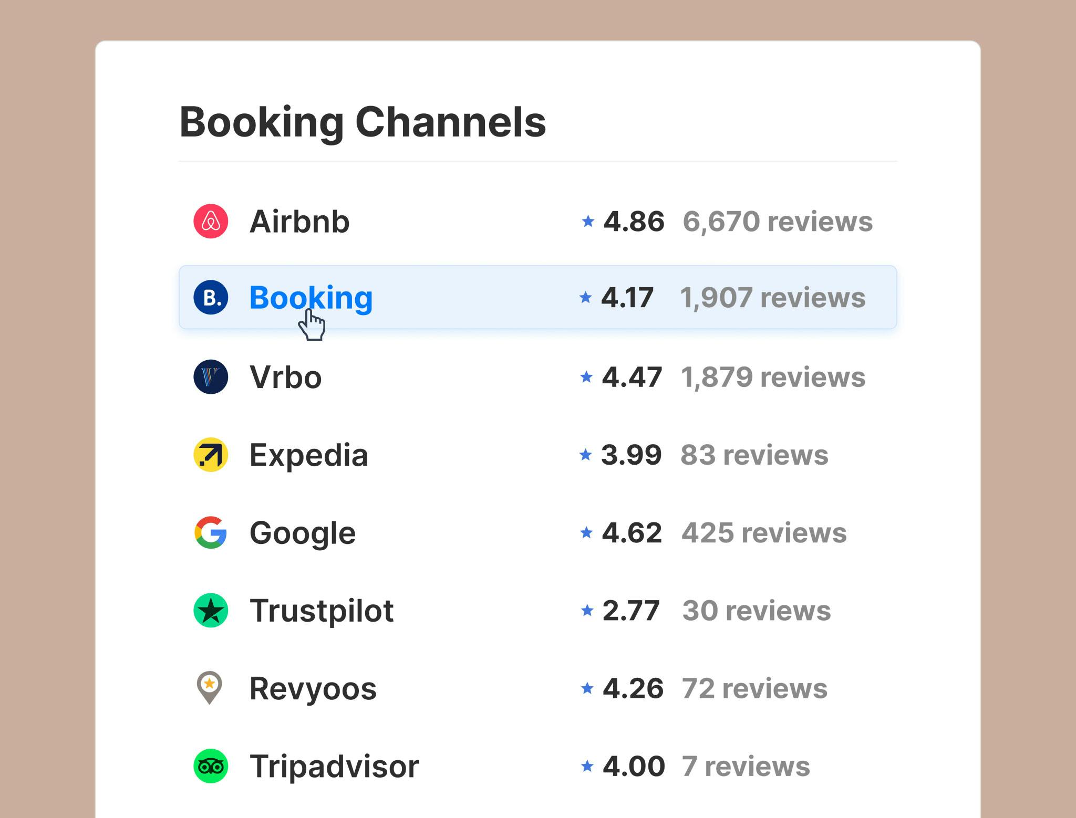This screenshot has width=1076, height=818.
Task: Click the Booking.com B. logo icon
Action: [211, 298]
